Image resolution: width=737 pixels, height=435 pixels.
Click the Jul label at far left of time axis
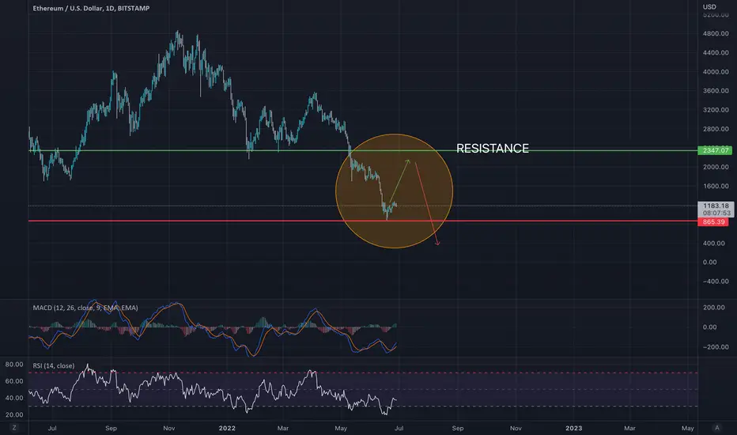point(52,428)
